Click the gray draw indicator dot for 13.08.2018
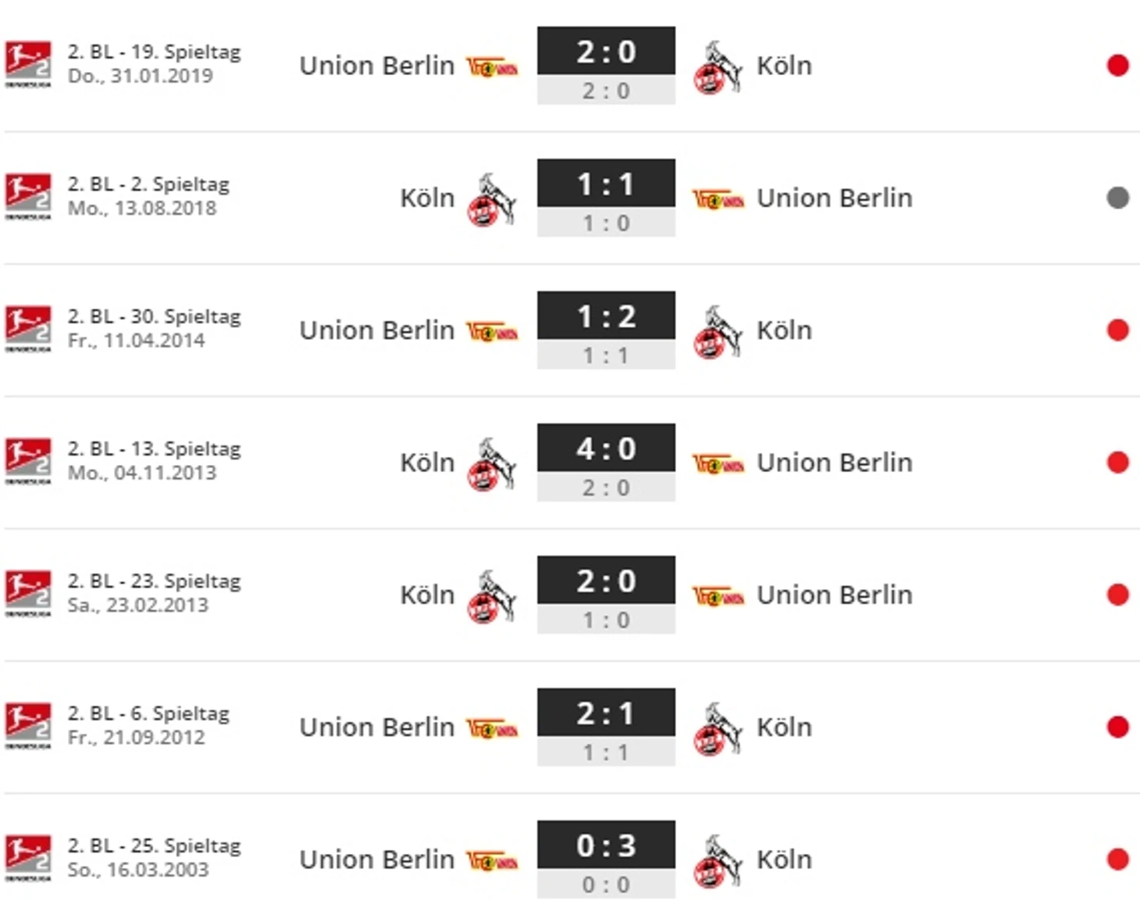Viewport: 1140px width, 922px height. pyautogui.click(x=1118, y=198)
